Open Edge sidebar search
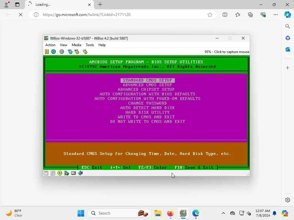294x220 pixels. tap(287, 26)
